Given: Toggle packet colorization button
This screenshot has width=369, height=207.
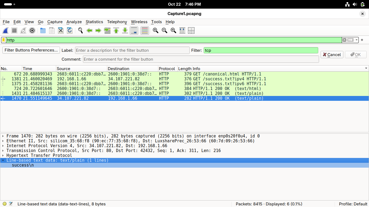Looking at the screenshot, I should 145,31.
